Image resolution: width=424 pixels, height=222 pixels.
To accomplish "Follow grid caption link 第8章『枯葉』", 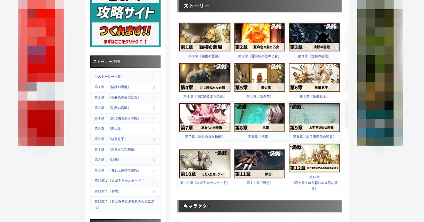I will 259,137.
